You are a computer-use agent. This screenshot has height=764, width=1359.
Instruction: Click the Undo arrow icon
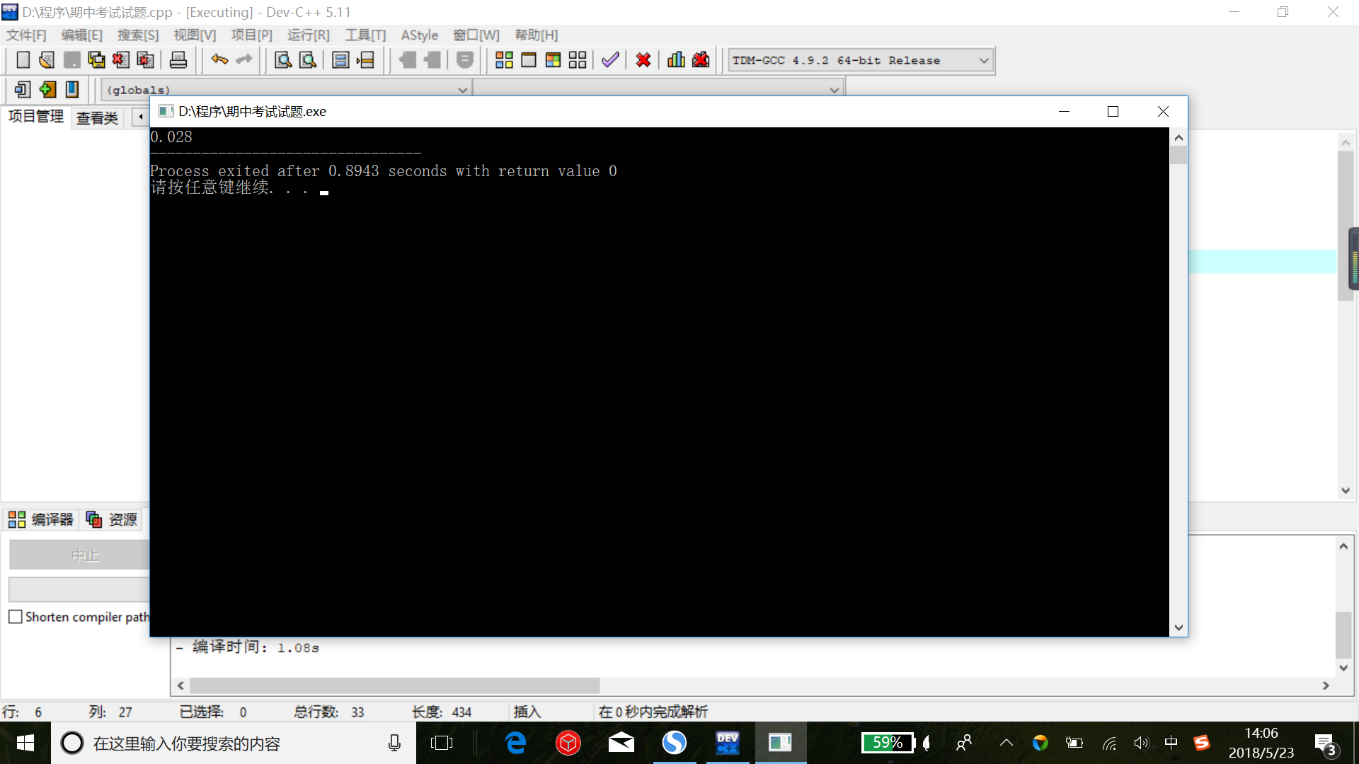pyautogui.click(x=219, y=60)
